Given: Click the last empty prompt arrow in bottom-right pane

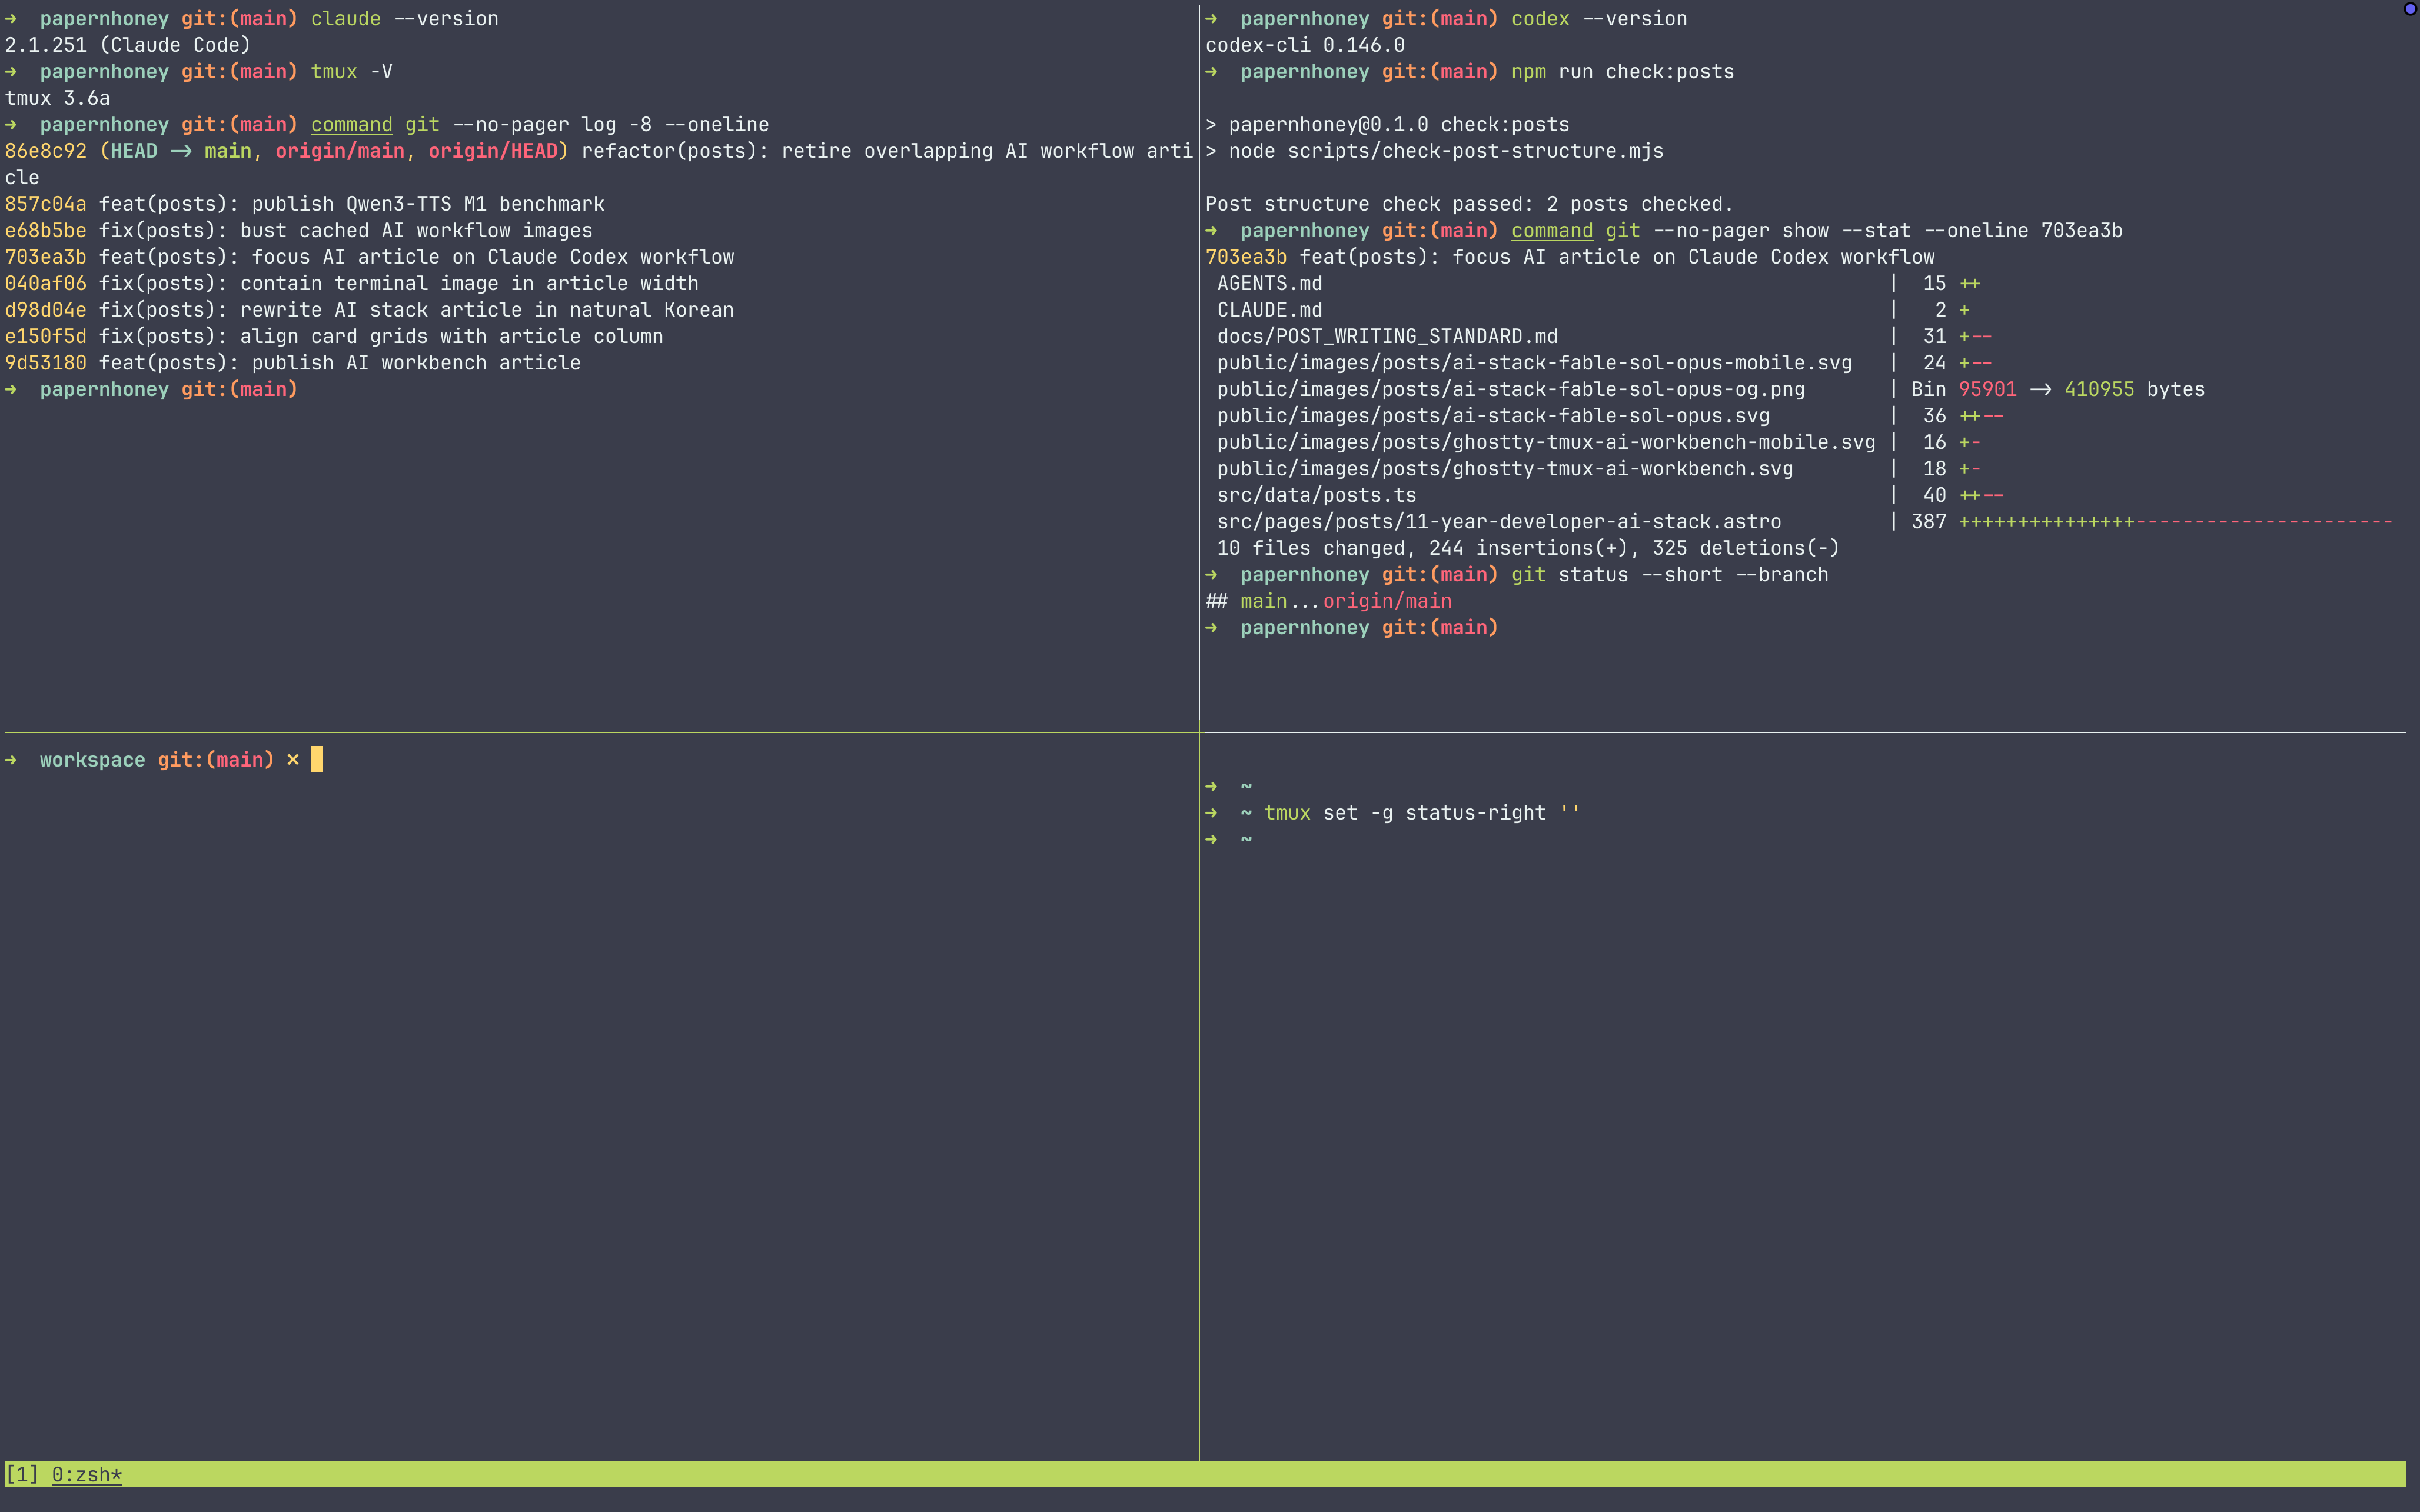Looking at the screenshot, I should click(x=1211, y=839).
